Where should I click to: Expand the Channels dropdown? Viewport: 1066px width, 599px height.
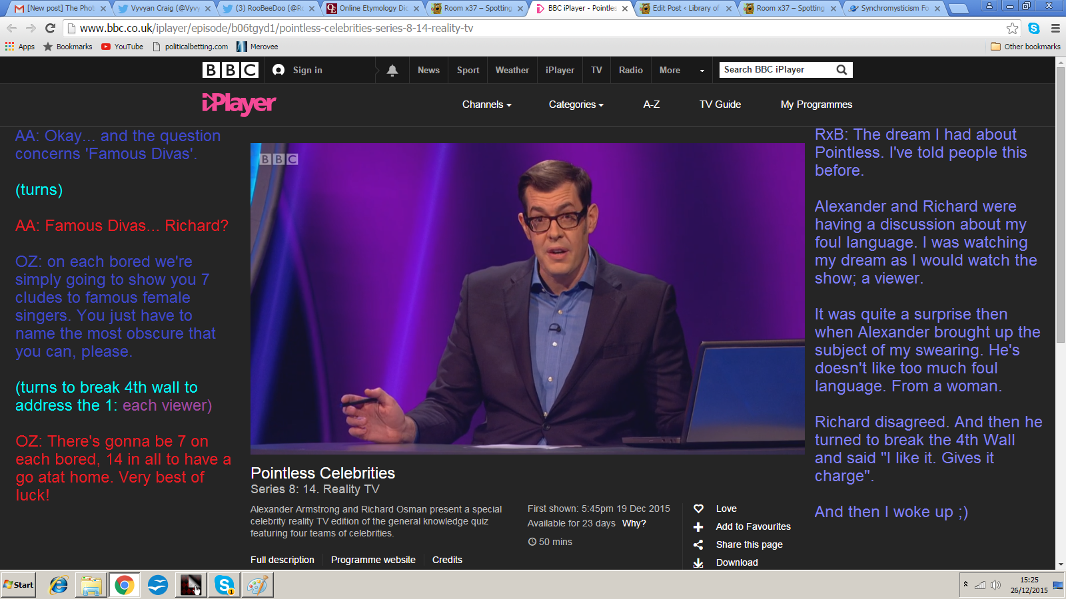tap(486, 104)
